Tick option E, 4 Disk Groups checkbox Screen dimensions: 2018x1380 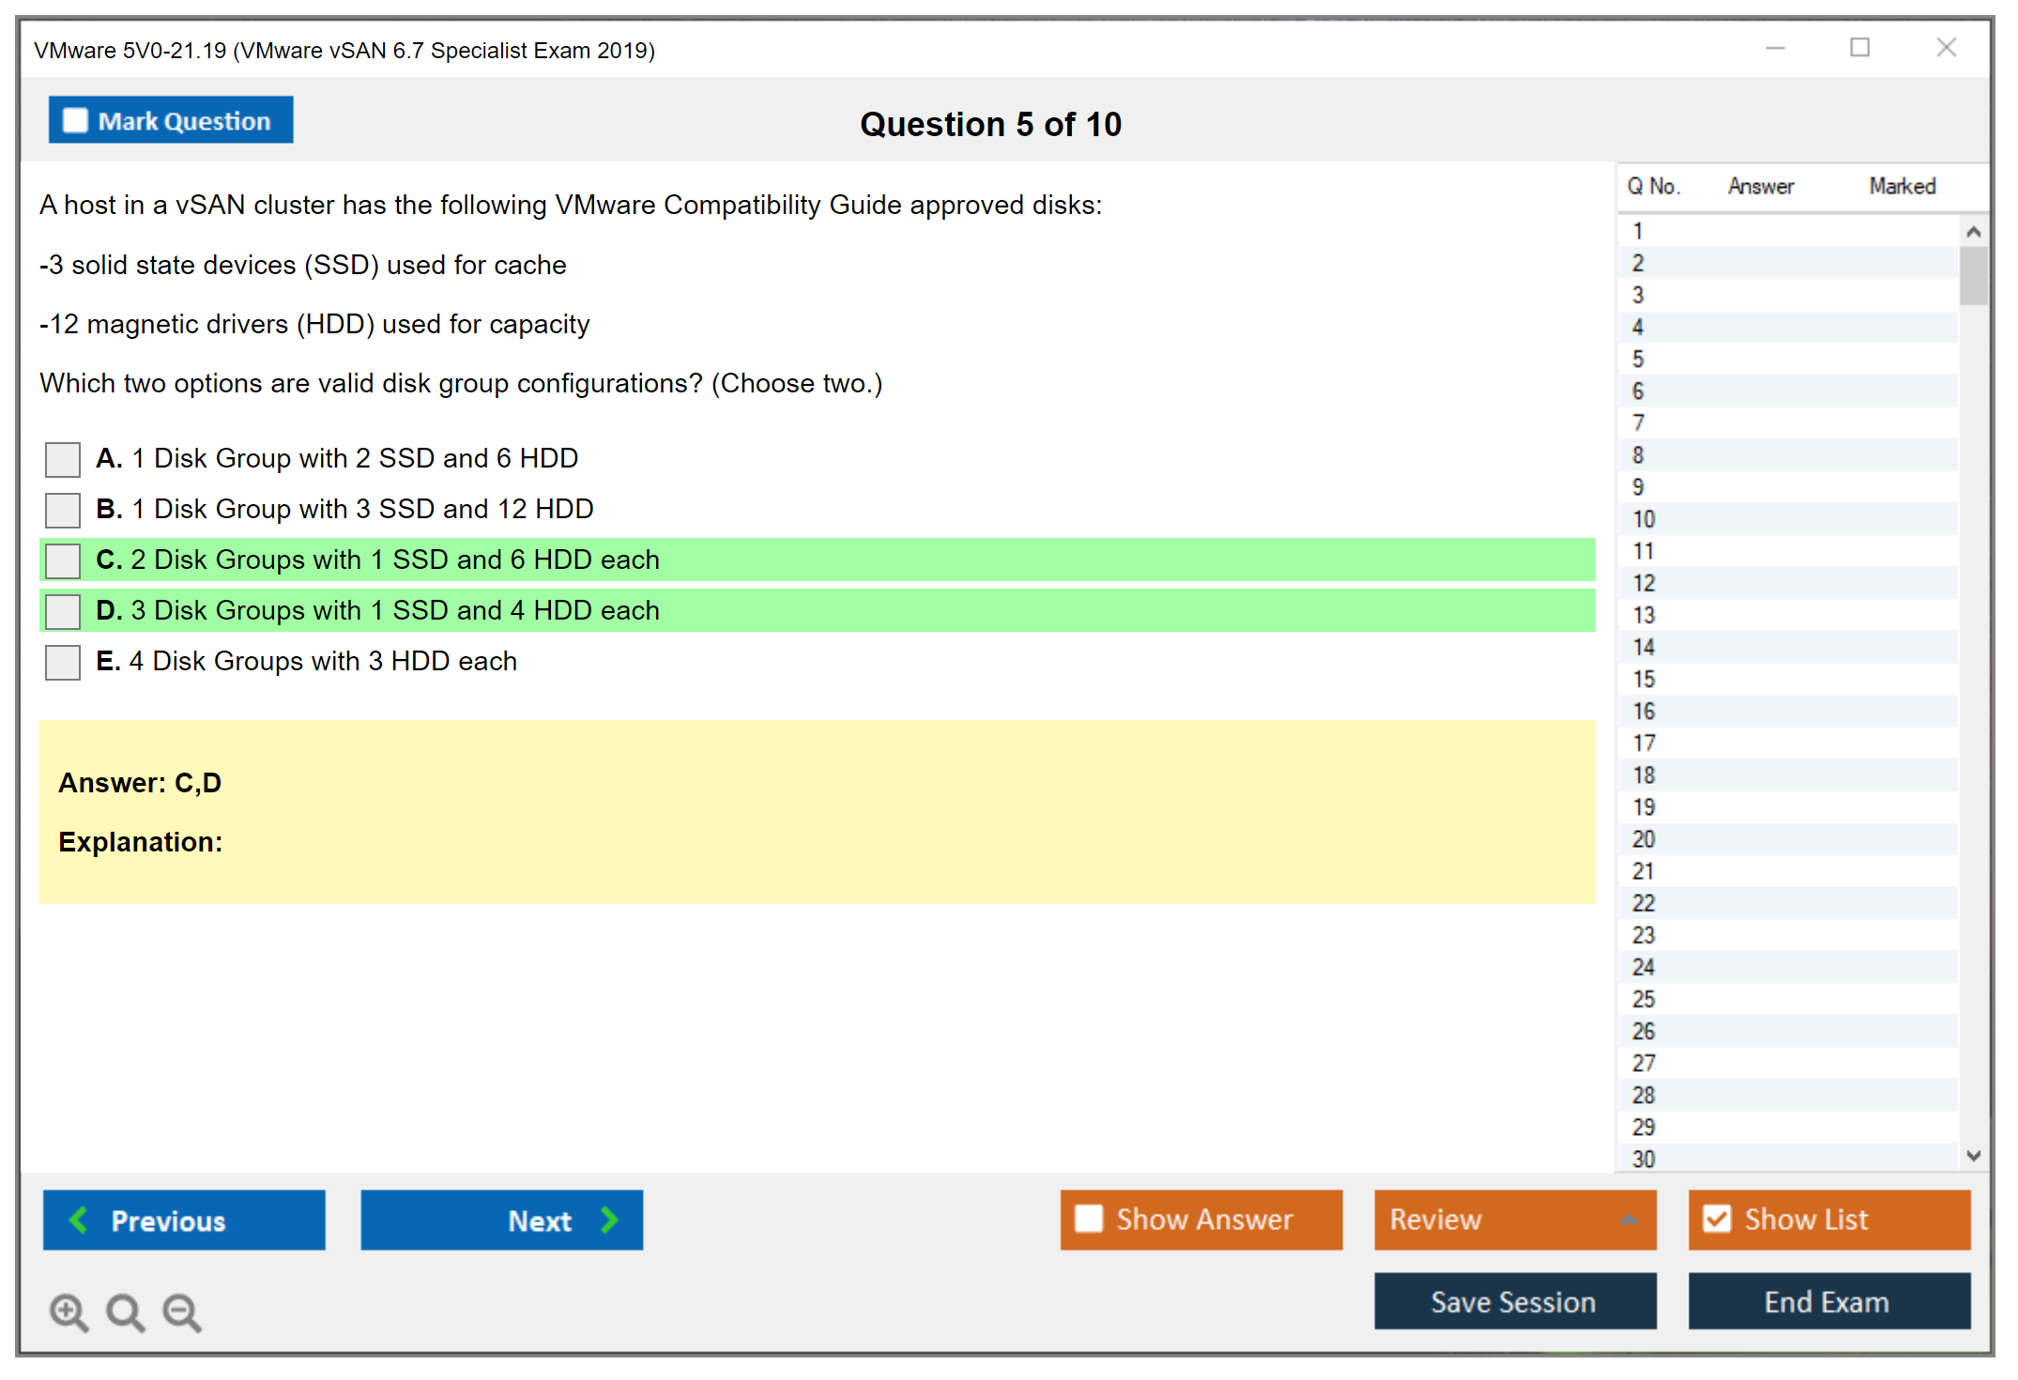[63, 663]
